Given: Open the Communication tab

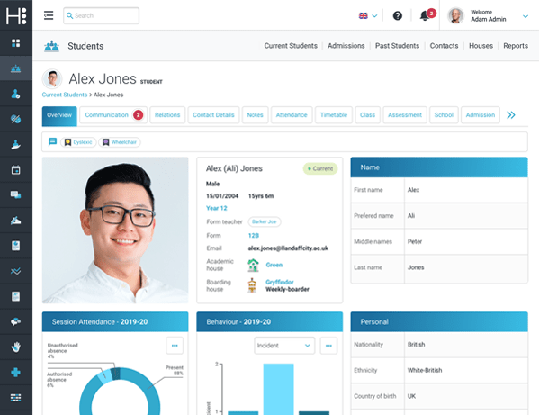Looking at the screenshot, I should coord(113,115).
